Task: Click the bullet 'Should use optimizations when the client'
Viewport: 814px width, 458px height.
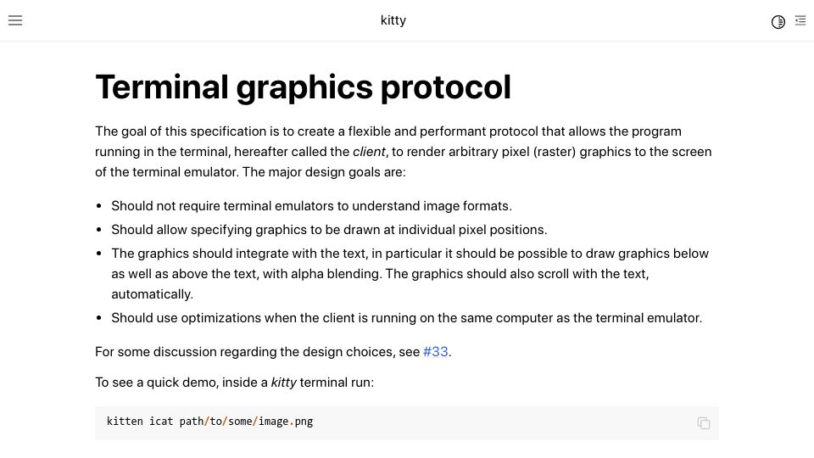Action: (x=406, y=318)
